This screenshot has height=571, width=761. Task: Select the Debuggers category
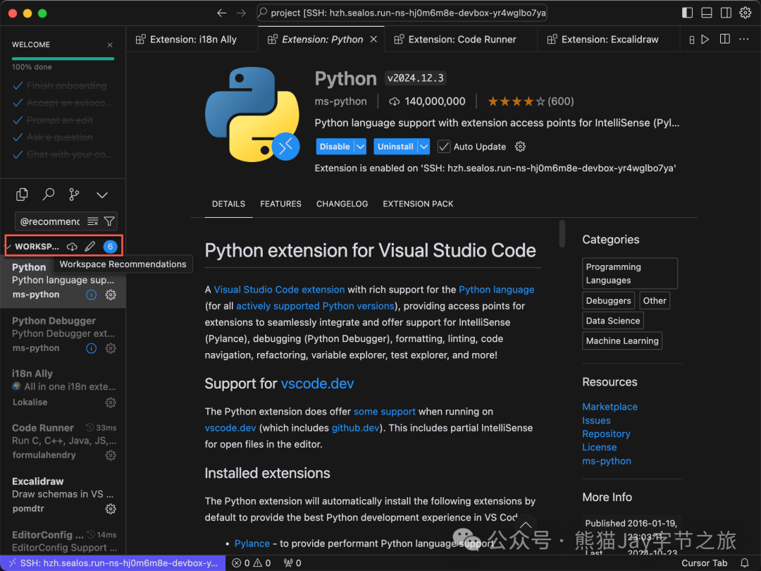pos(609,300)
